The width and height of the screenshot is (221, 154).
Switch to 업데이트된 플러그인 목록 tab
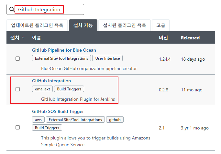37,25
